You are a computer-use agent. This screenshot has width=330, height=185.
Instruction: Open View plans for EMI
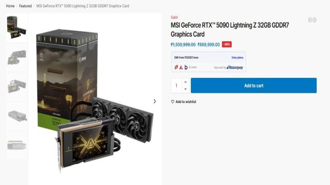(237, 58)
